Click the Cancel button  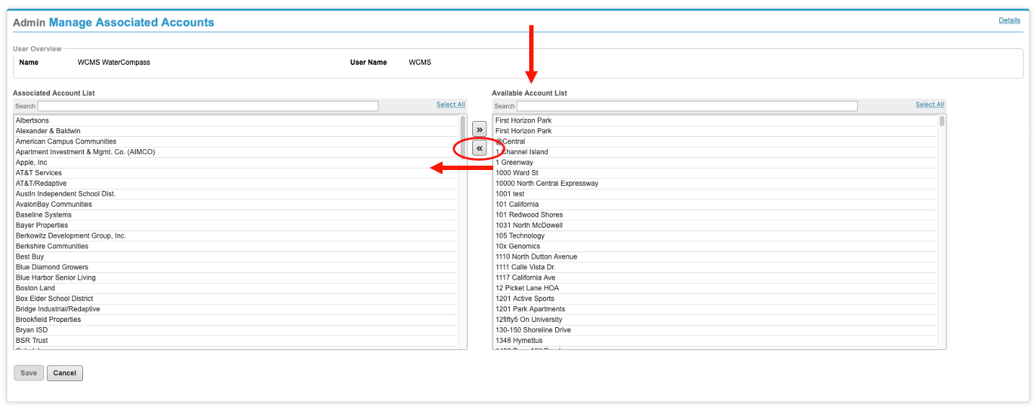65,373
